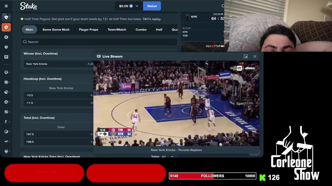The height and width of the screenshot is (186, 332).
Task: Close the Live Stream panel
Action: [x=255, y=56]
